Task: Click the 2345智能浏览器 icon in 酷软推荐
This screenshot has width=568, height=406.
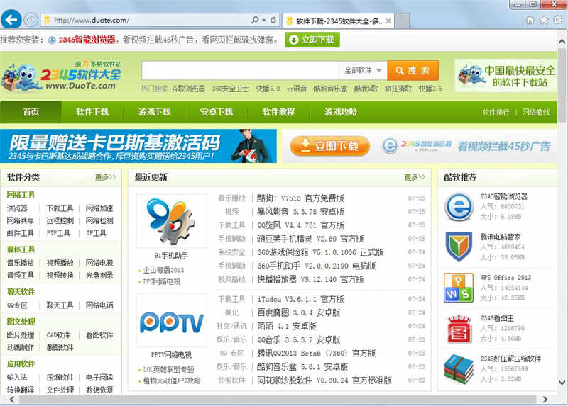Action: pos(459,207)
